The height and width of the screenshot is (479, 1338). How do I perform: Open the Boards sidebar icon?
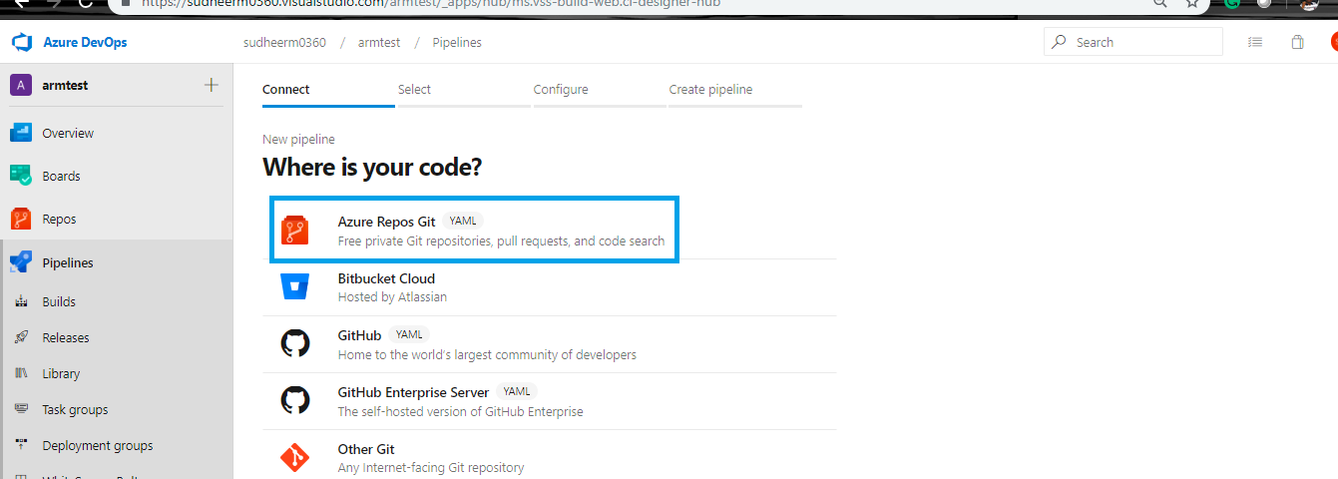click(21, 176)
